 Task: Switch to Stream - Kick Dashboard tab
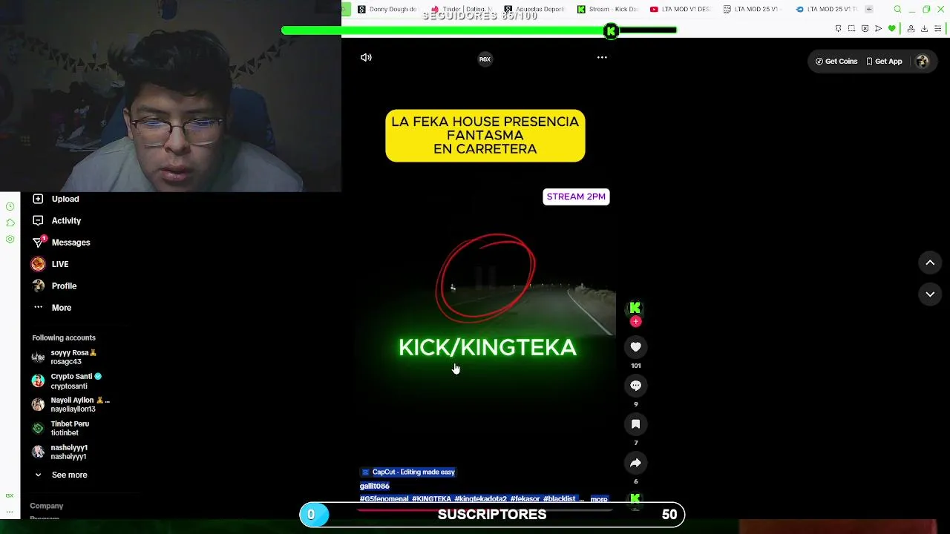pos(607,9)
